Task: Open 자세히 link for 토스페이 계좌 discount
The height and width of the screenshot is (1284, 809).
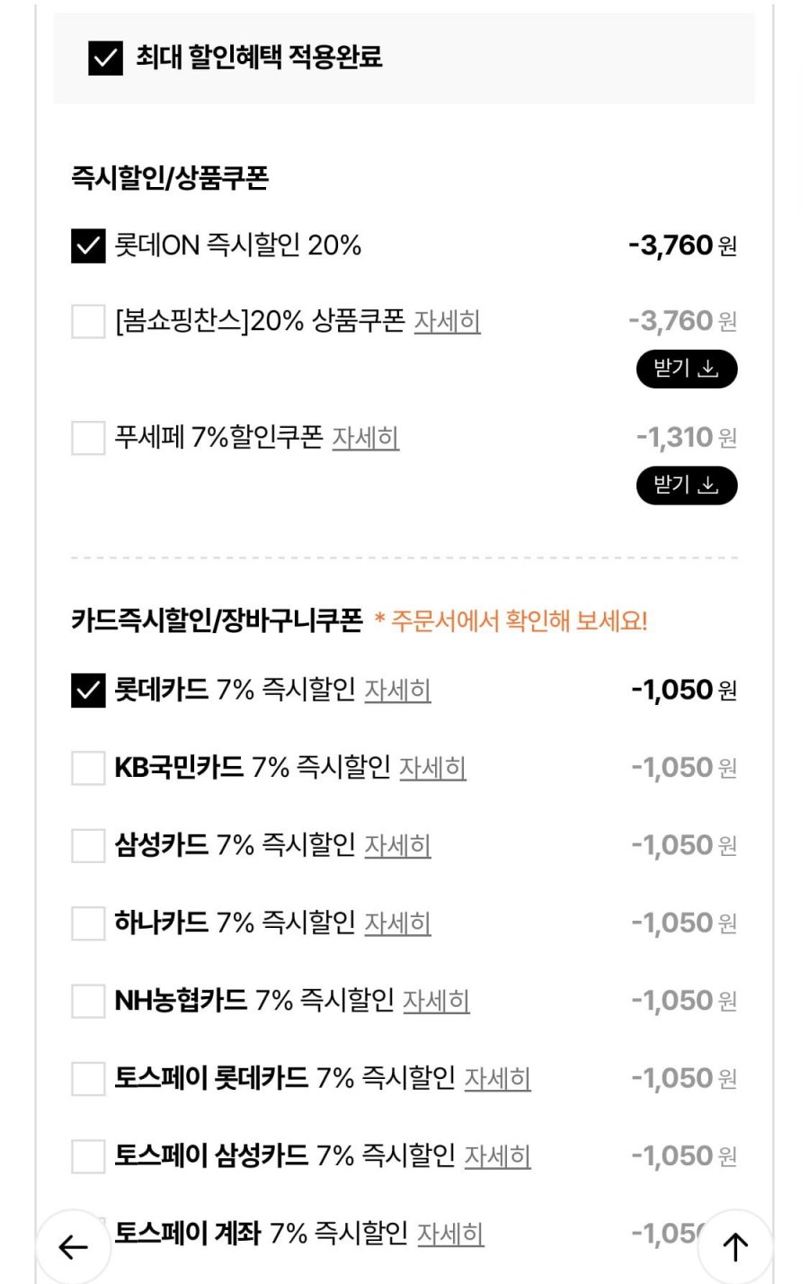Action: 450,1234
